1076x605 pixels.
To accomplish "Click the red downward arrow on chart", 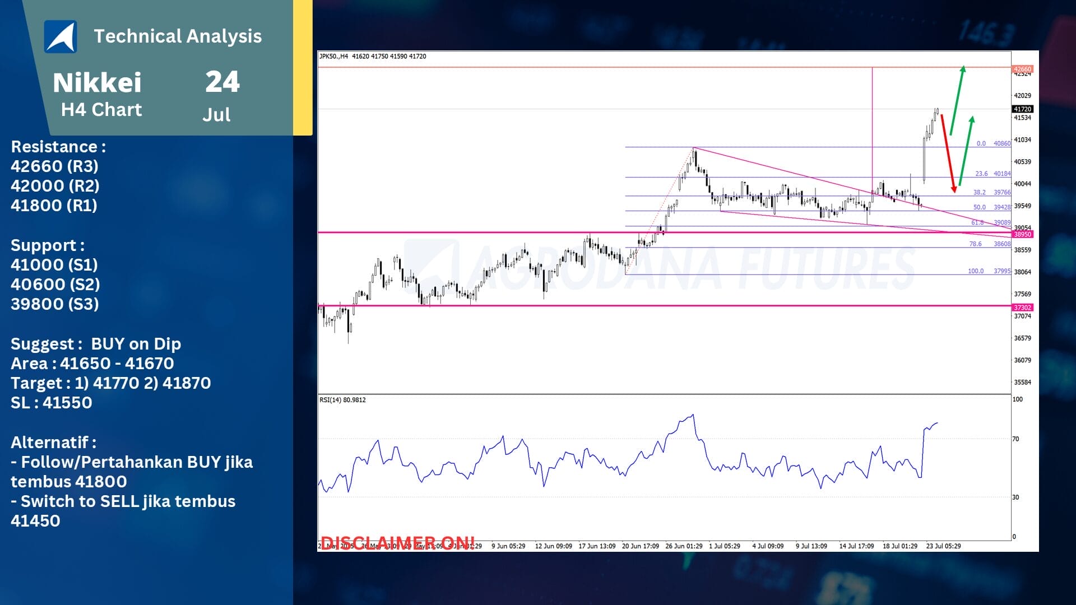I will pos(948,154).
